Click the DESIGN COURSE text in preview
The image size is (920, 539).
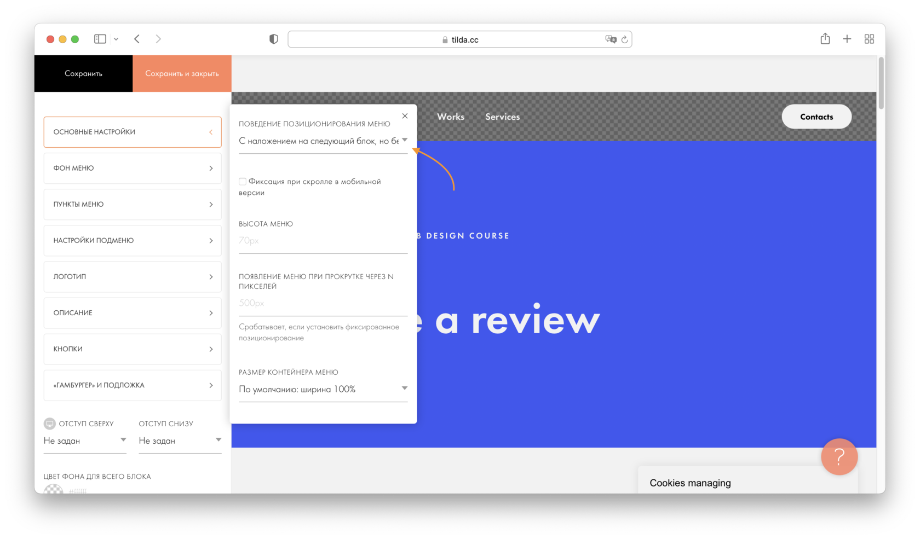[468, 236]
